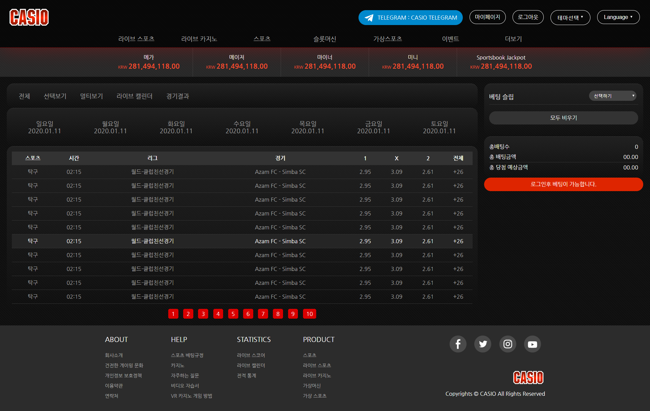Open the 테마선택 theme dropdown
This screenshot has width=650, height=411.
(x=570, y=18)
